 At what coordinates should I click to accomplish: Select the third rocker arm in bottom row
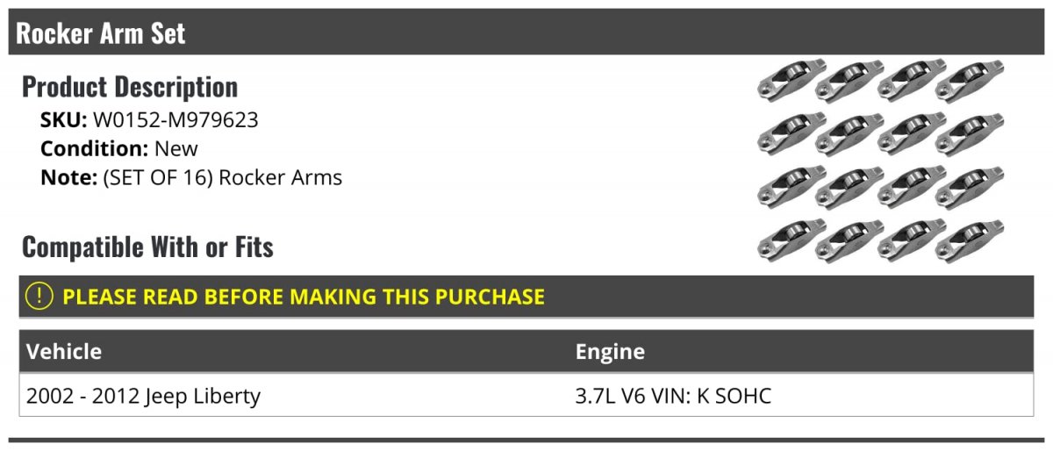(x=911, y=241)
